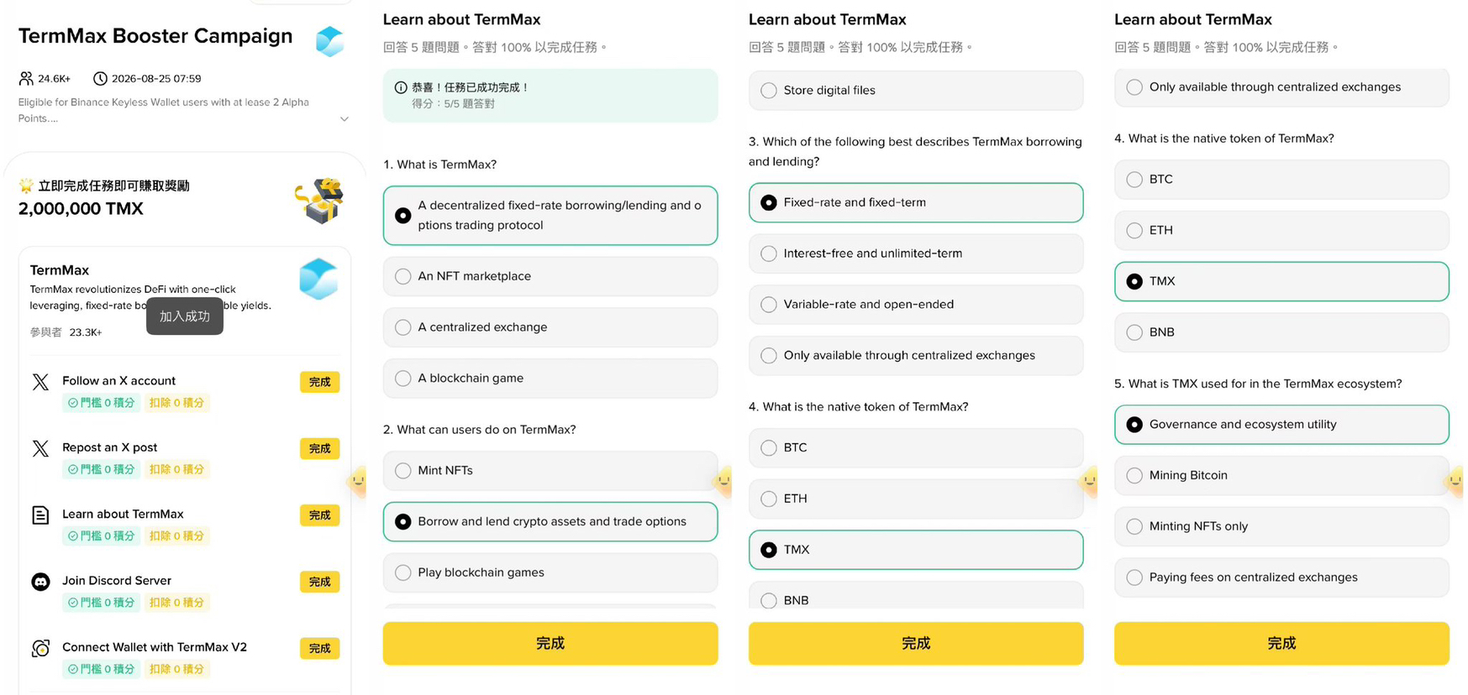Screen dimensions: 1468x695
Task: Click 完成 button for Join Discord Server
Action: coord(319,582)
